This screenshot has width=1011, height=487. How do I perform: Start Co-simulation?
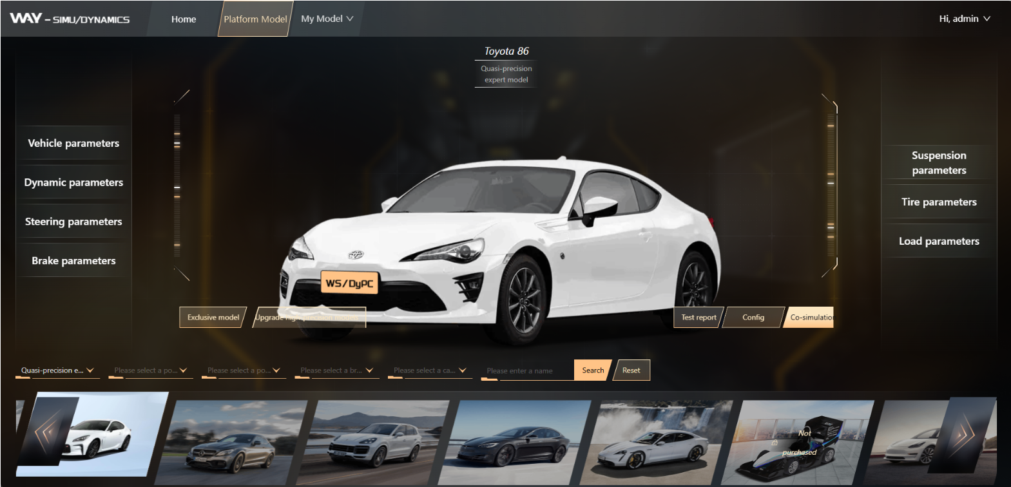810,317
